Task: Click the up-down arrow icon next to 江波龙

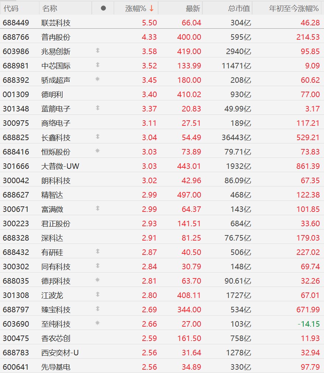Action: point(98,294)
